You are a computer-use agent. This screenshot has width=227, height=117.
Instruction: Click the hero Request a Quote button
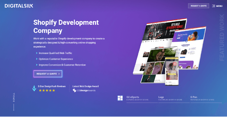coord(48,74)
